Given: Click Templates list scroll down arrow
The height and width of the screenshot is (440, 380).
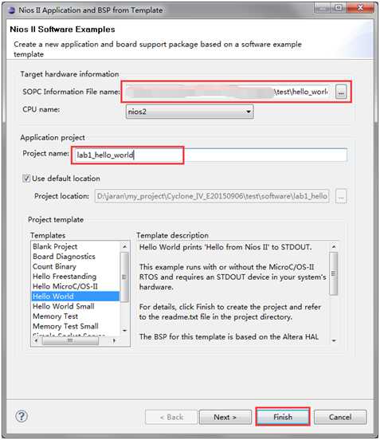Looking at the screenshot, I should pyautogui.click(x=124, y=331).
